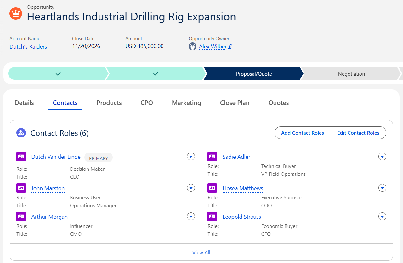Click the Contact Roles (6) heading

pos(60,133)
